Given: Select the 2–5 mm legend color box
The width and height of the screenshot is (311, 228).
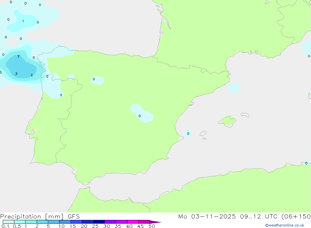Looking at the screenshot, I should tap(42, 222).
